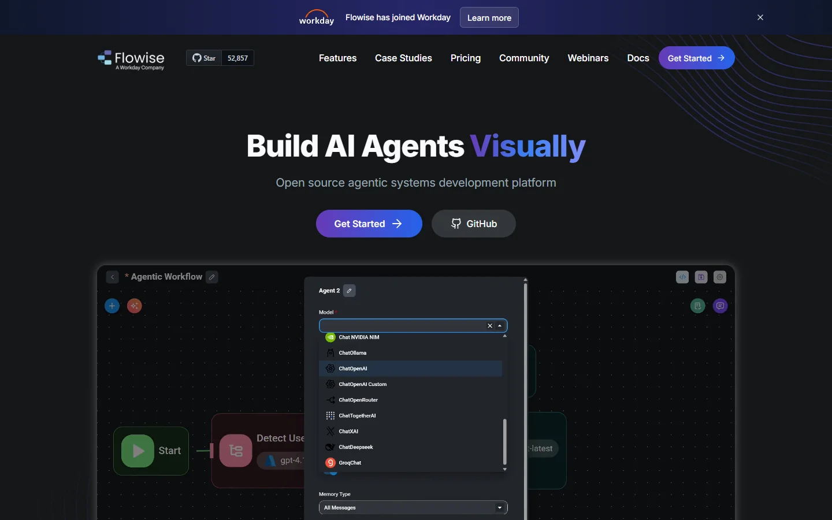Select ChatOpenAI Custom option

tap(411, 384)
